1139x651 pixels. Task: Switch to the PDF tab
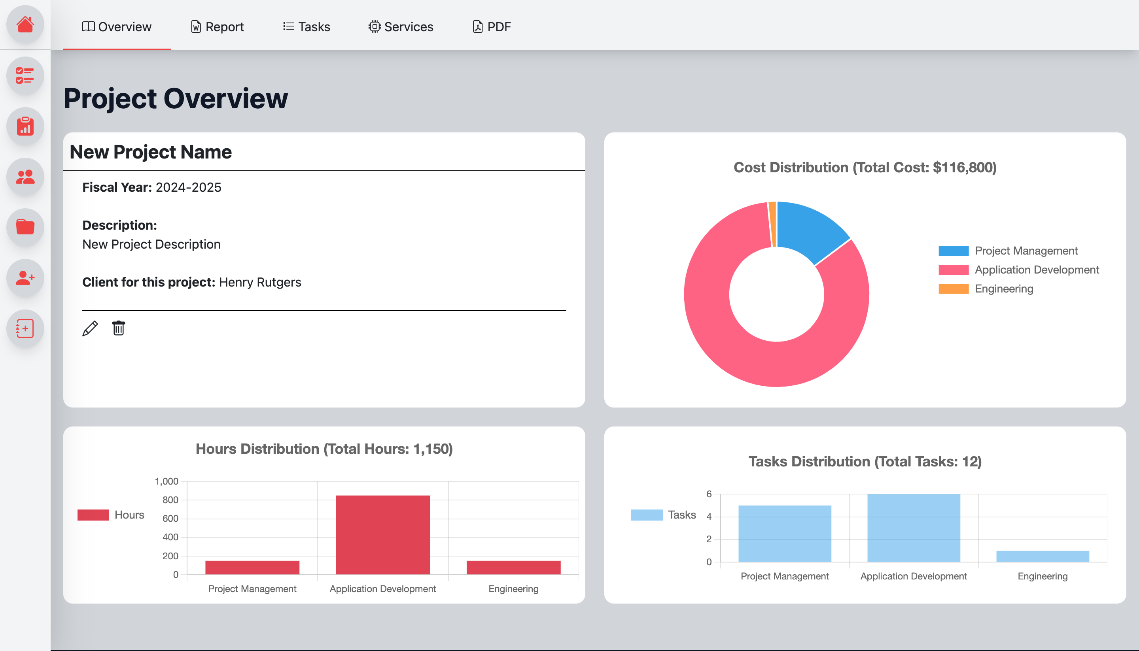coord(492,27)
